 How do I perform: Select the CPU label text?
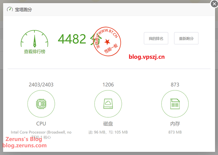click(41, 123)
